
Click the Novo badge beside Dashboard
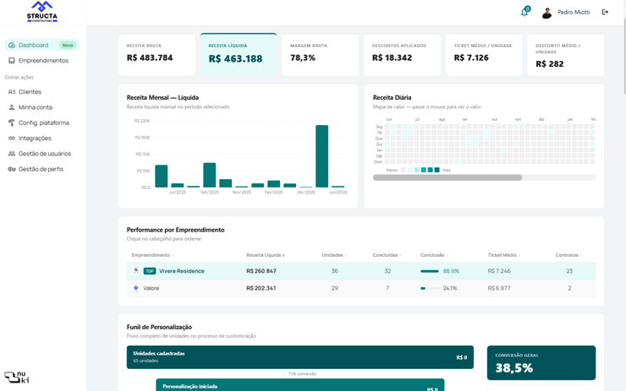(x=68, y=45)
